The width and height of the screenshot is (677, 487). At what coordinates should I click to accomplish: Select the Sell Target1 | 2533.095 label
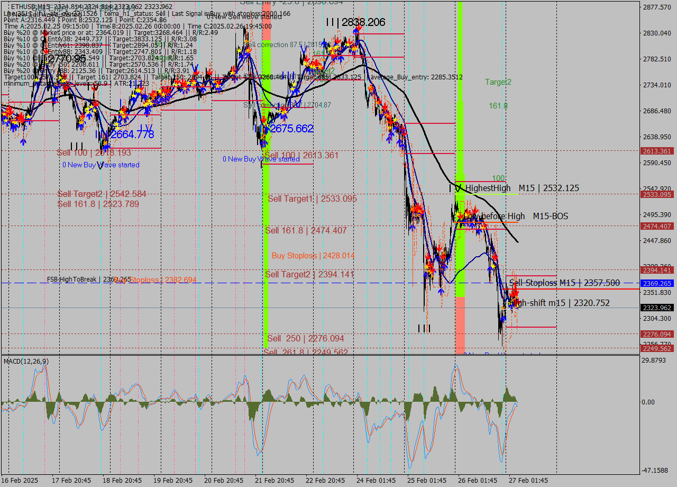click(312, 199)
